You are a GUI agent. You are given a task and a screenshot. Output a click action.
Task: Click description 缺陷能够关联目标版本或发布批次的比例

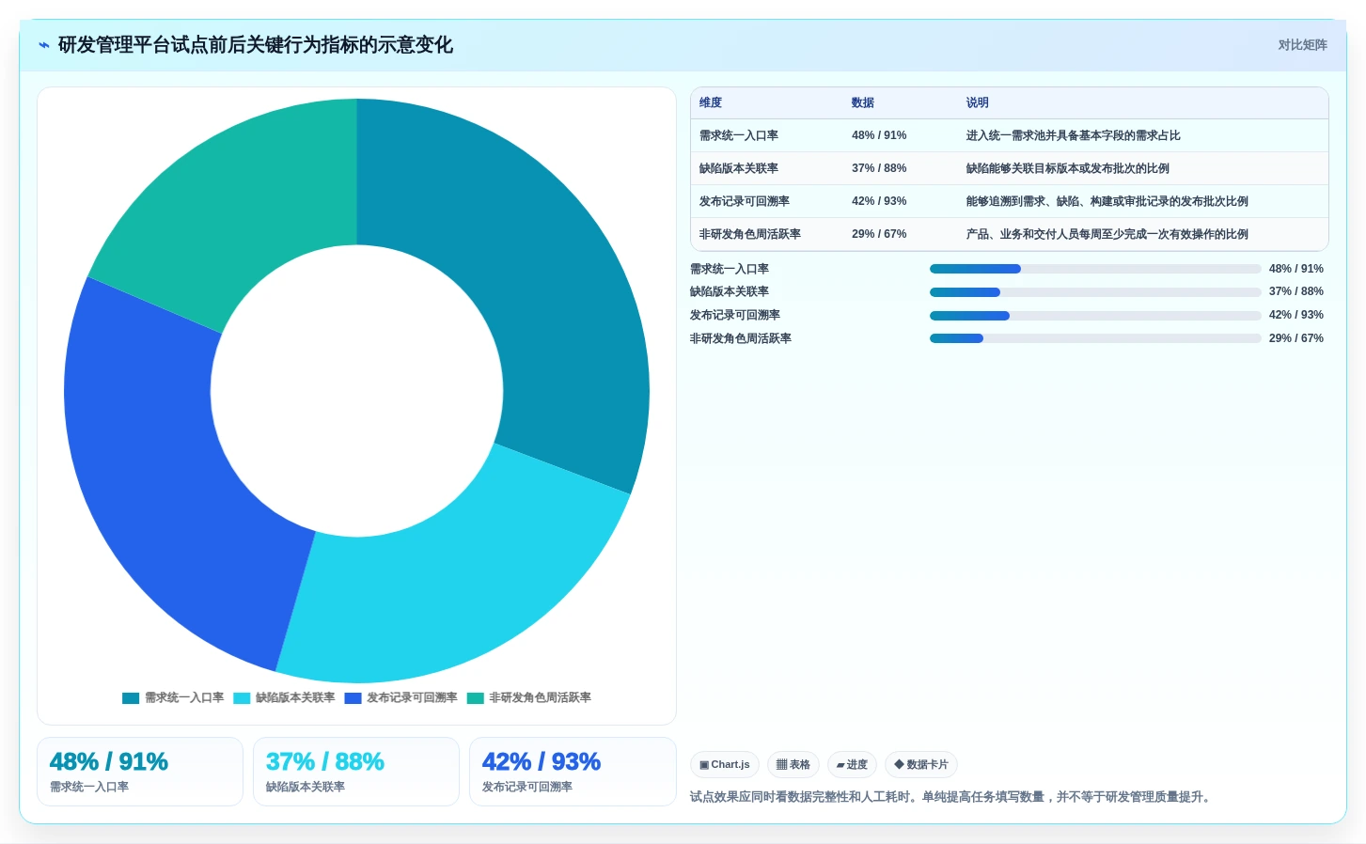tap(1068, 169)
